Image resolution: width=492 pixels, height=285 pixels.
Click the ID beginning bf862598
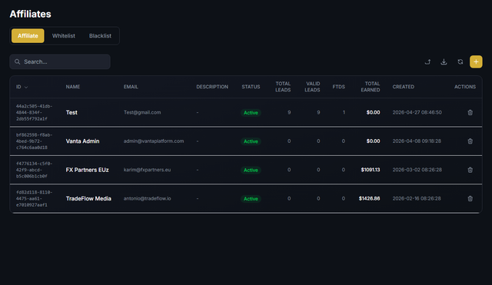34,141
